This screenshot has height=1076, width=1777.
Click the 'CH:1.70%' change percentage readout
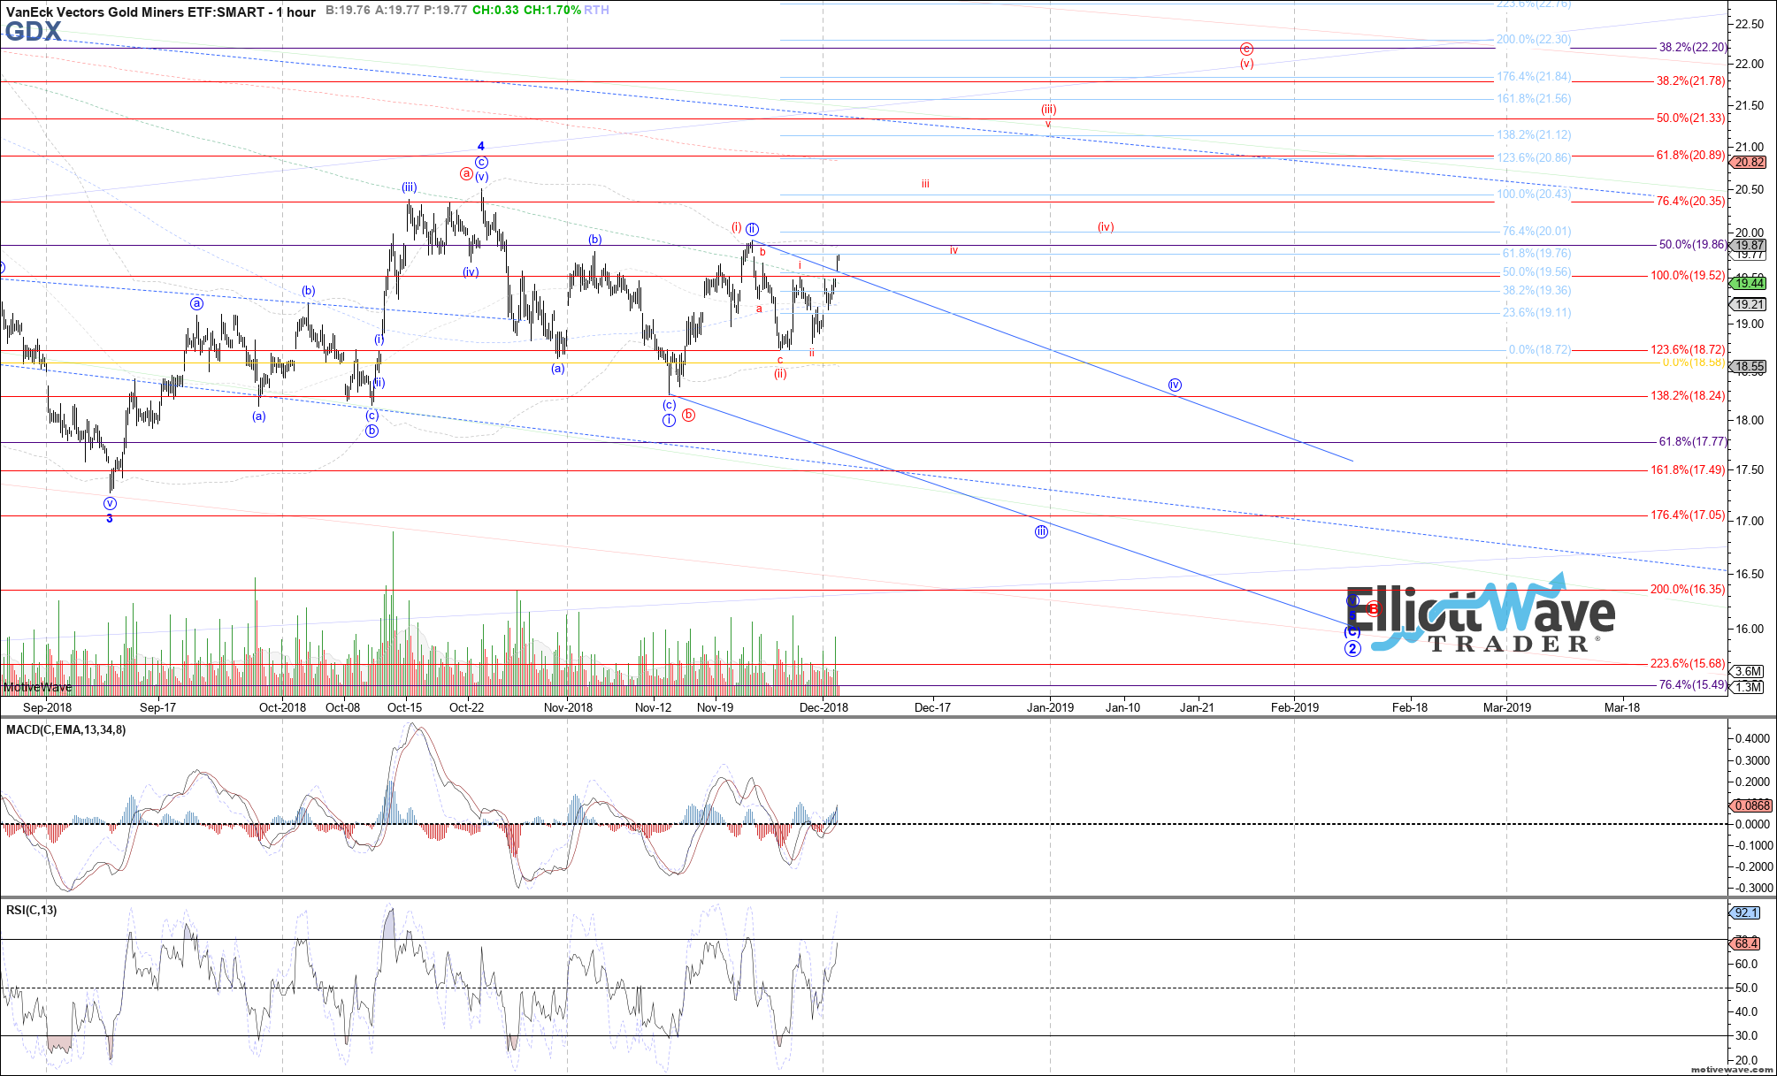550,10
